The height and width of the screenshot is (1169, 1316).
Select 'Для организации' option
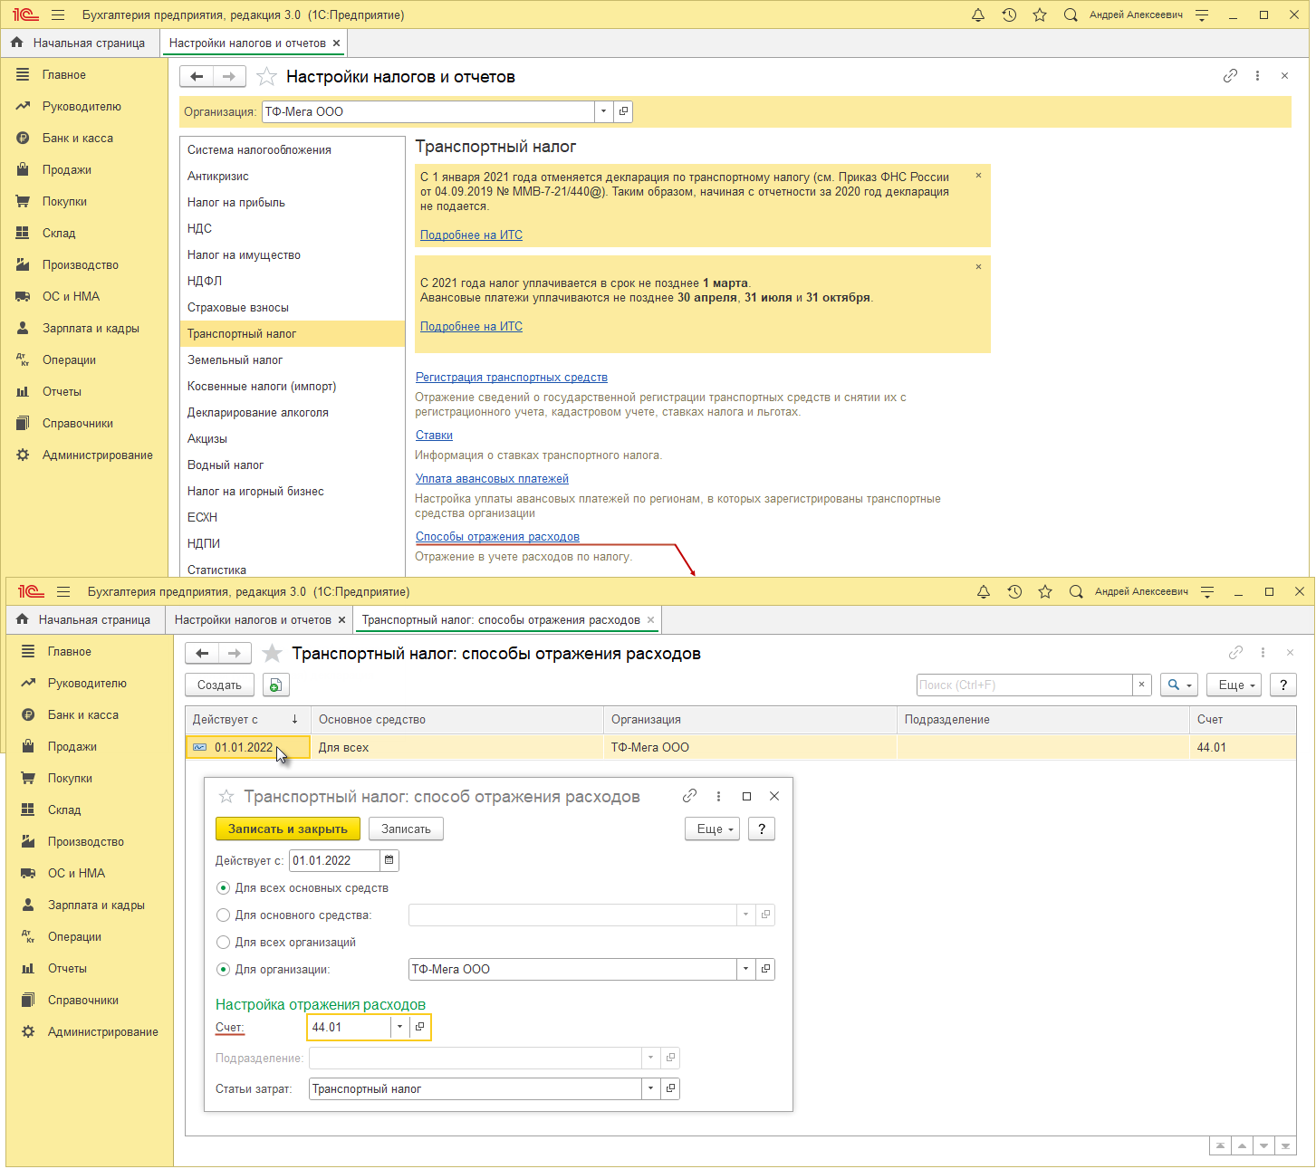pos(223,969)
